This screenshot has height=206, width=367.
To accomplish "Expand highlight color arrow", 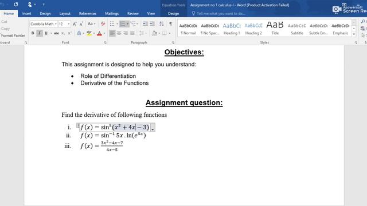I will pos(94,33).
